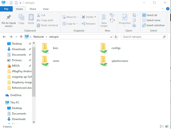Click navigation pane scroll down arrow
Screen dimensions: 171x129
click(x=34, y=122)
